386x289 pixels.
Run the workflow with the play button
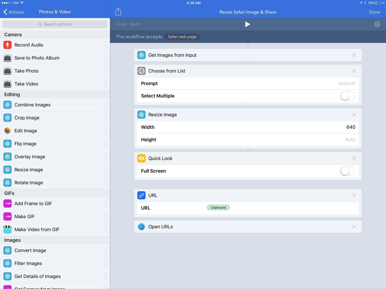click(x=248, y=24)
